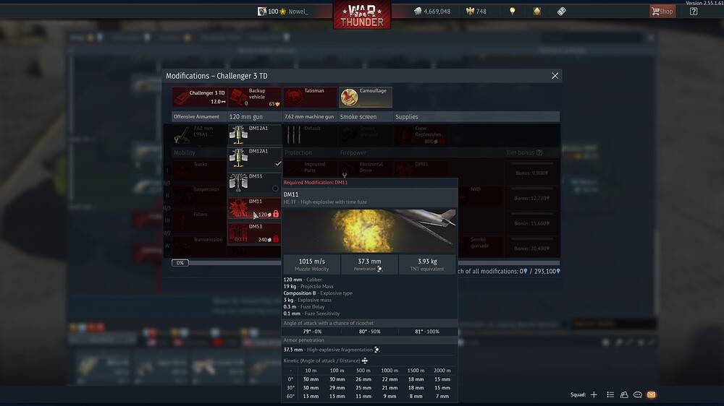The height and width of the screenshot is (406, 724).
Task: Click the battle pass ticket icon
Action: (x=561, y=11)
